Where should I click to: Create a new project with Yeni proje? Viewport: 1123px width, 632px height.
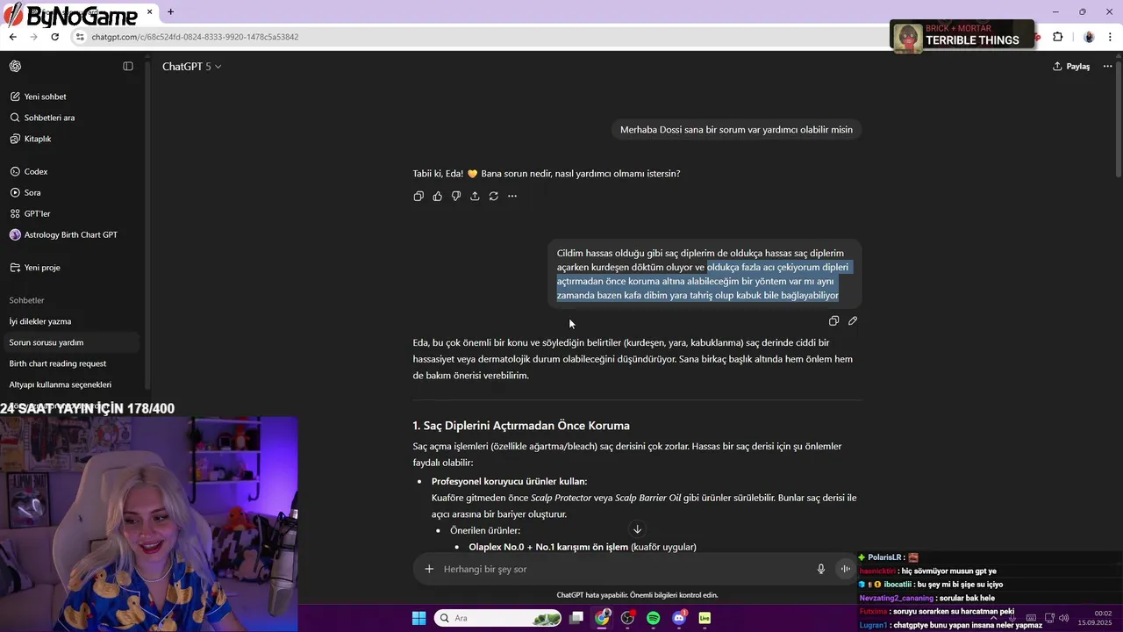pyautogui.click(x=70, y=267)
